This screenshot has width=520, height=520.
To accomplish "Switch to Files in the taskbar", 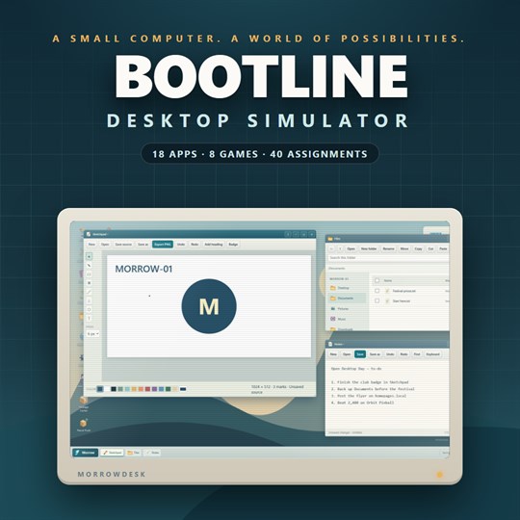I will [x=134, y=453].
